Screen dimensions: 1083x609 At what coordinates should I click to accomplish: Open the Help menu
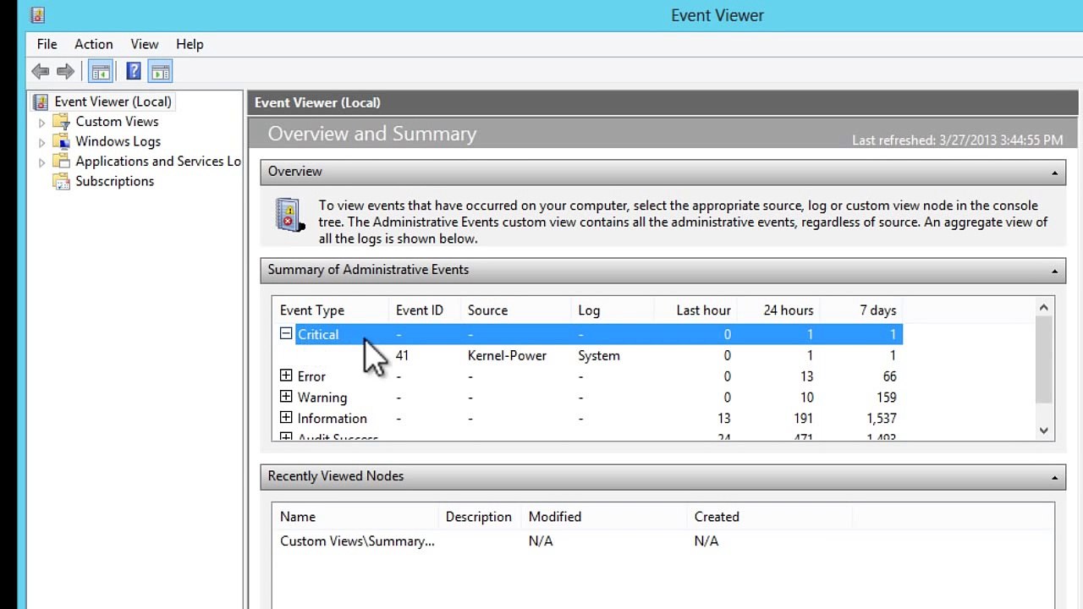click(190, 44)
